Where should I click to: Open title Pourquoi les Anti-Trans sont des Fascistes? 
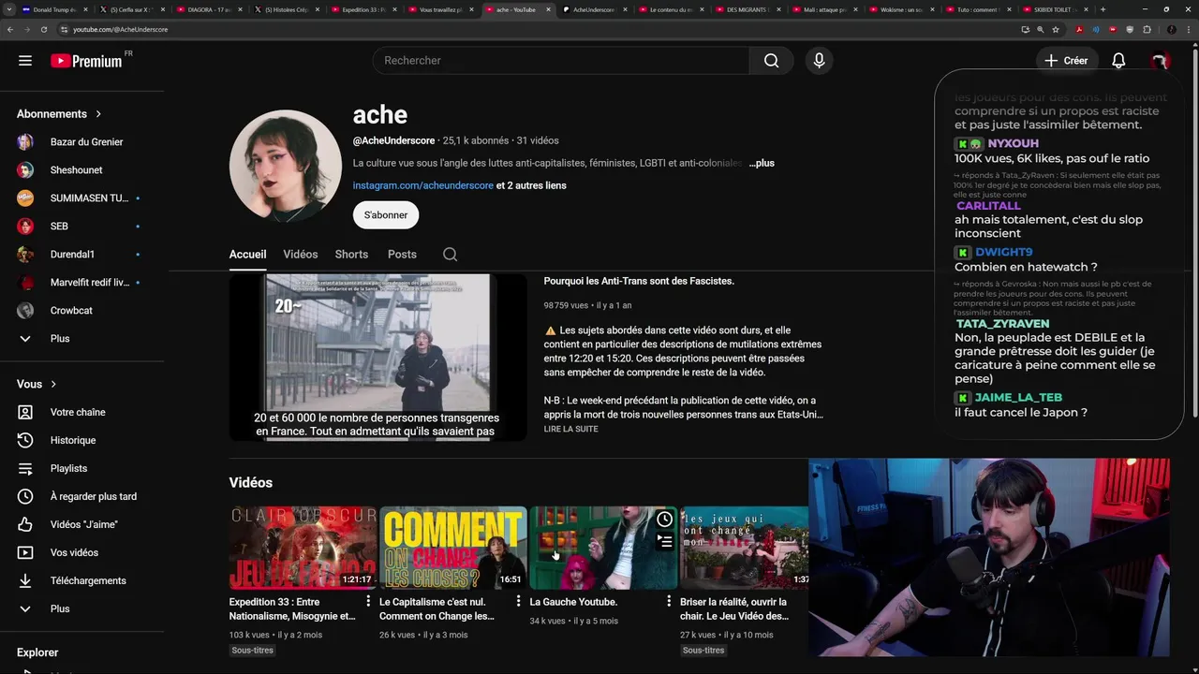click(639, 281)
